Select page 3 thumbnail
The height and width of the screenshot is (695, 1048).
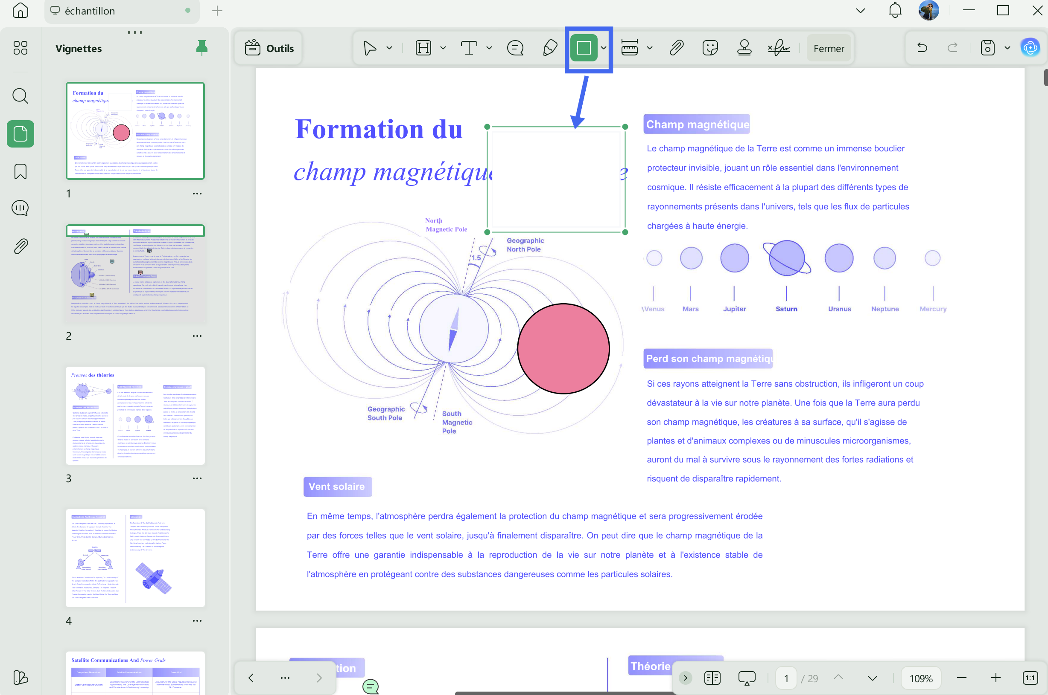(135, 415)
